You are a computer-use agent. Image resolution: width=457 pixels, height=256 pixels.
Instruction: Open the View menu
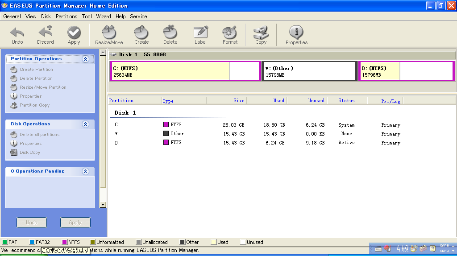[31, 17]
